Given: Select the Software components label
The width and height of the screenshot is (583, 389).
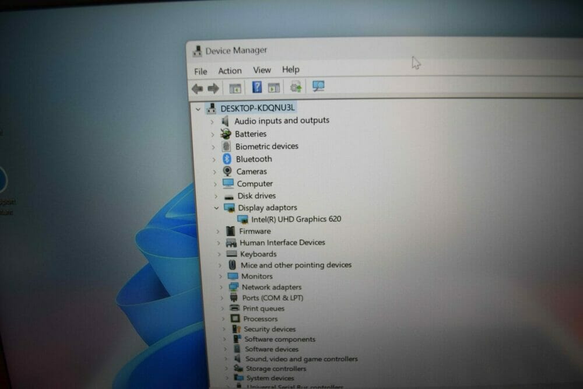Looking at the screenshot, I should point(280,339).
